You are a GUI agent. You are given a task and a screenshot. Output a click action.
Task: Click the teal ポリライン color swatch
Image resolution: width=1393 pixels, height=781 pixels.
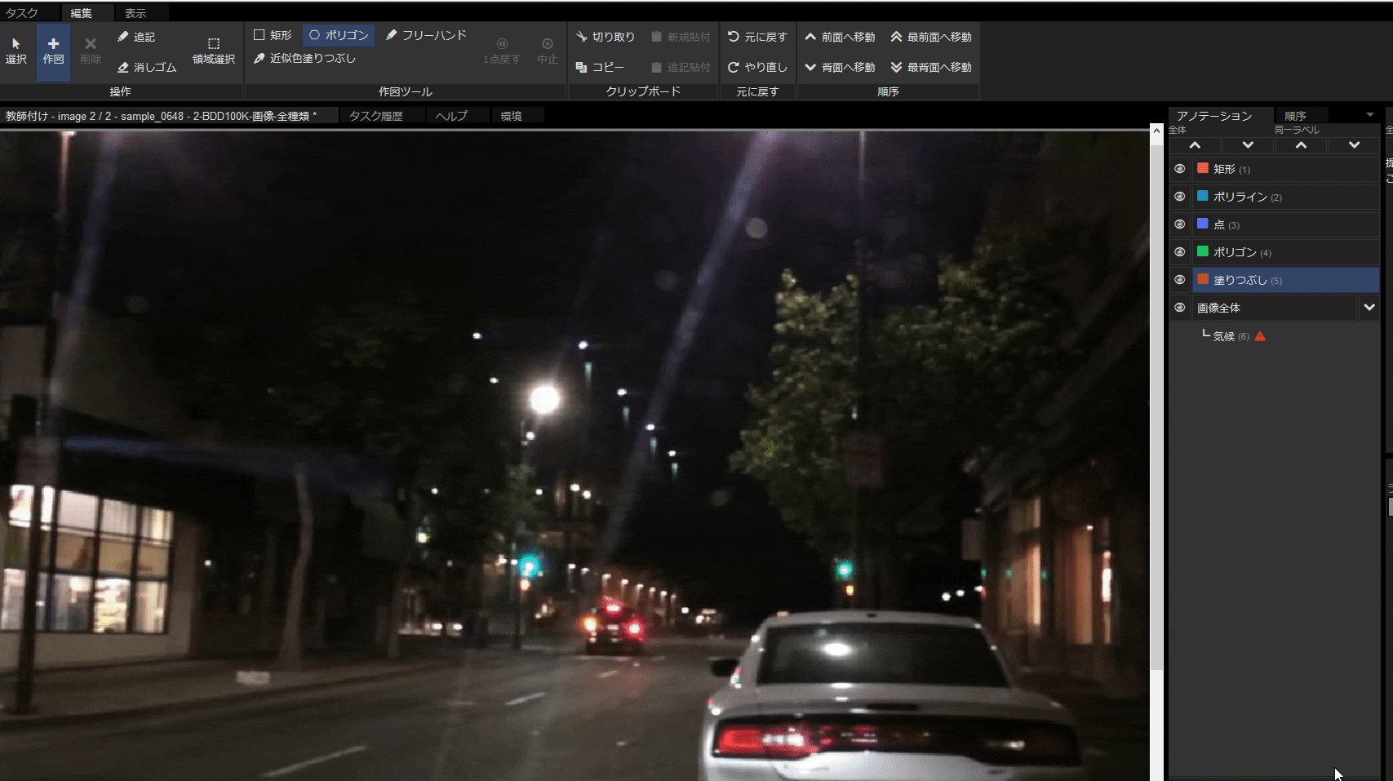pyautogui.click(x=1203, y=196)
